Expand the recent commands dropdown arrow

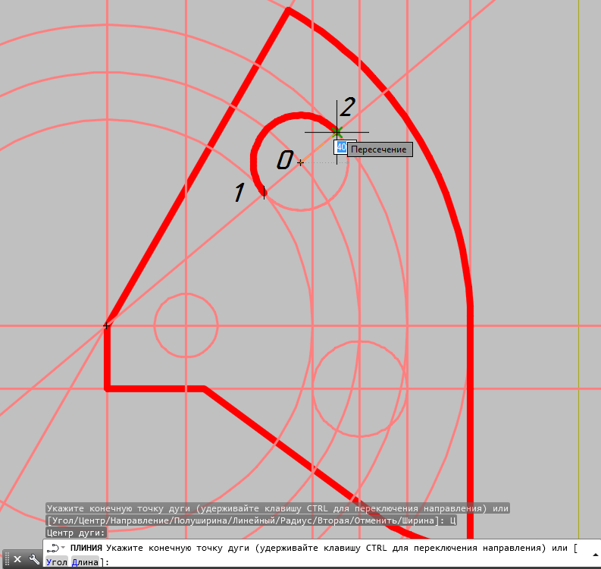point(63,548)
